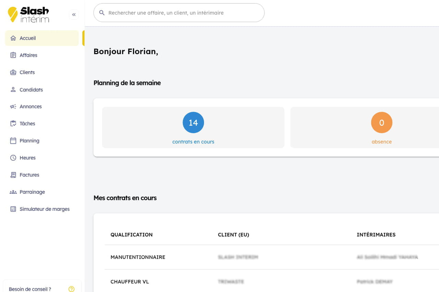439x292 pixels.
Task: Click the CLIENT (EU) column header
Action: [234, 234]
